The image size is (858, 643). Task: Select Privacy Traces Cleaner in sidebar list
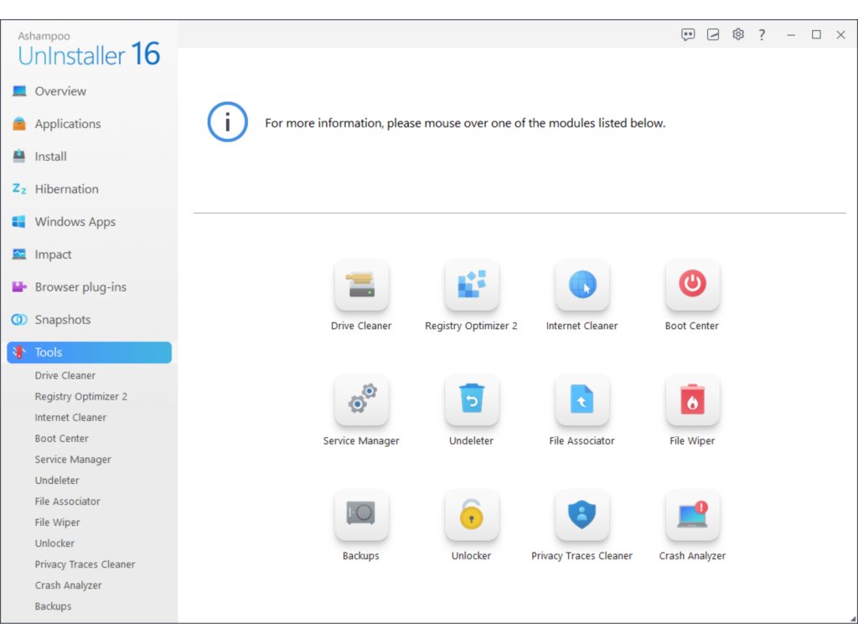[85, 564]
